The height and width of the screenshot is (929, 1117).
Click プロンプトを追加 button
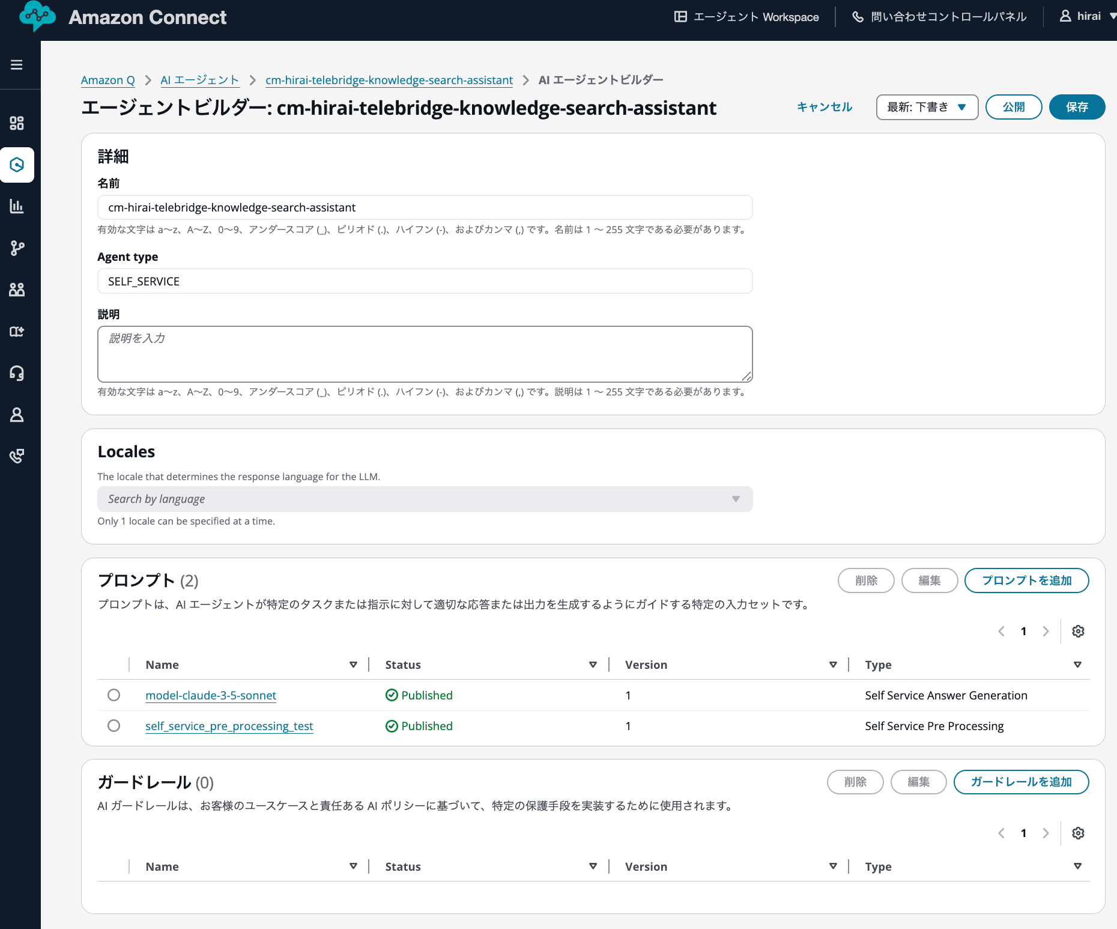tap(1026, 580)
